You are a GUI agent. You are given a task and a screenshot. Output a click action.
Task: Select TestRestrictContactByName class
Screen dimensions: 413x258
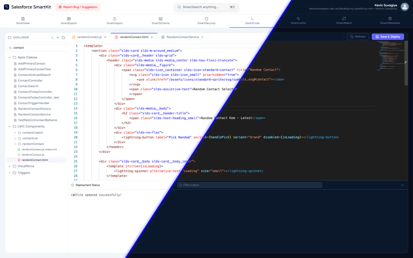point(38,120)
